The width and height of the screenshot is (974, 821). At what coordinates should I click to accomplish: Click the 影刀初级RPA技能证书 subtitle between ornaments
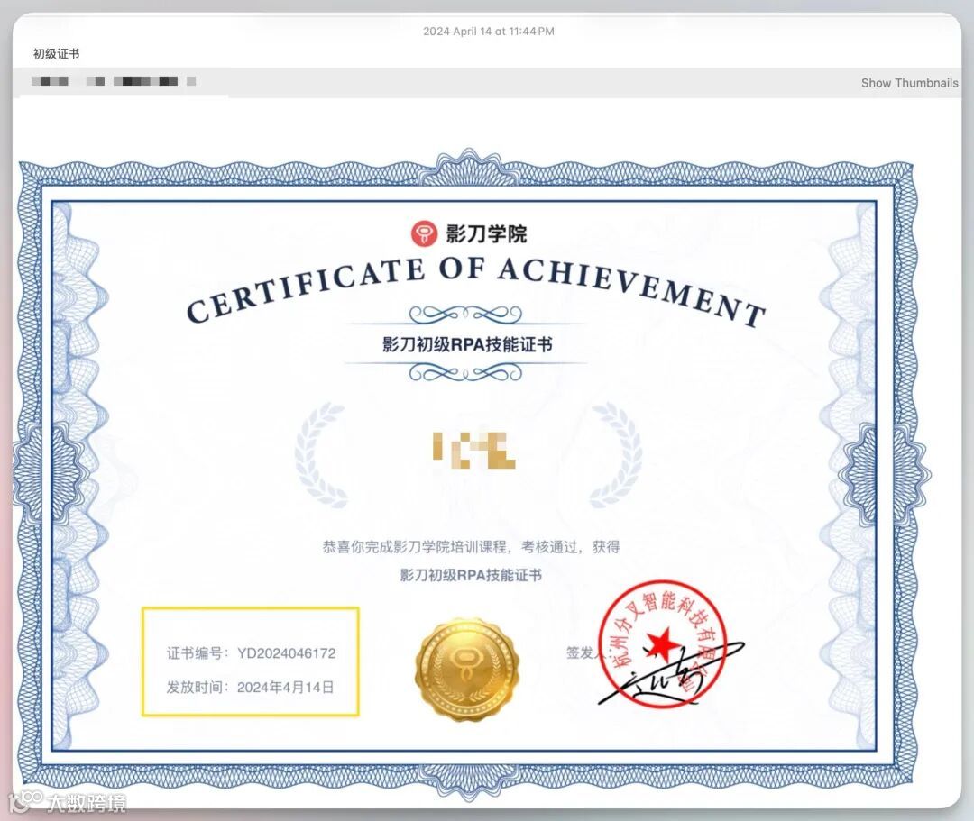tap(467, 344)
